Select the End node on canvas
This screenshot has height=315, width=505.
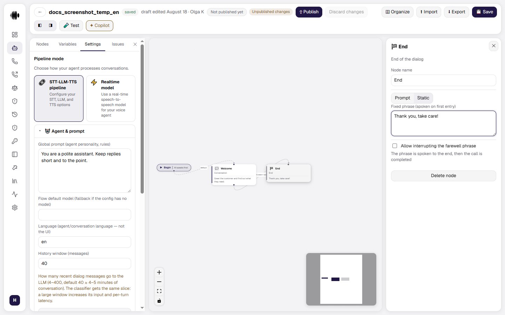point(289,173)
